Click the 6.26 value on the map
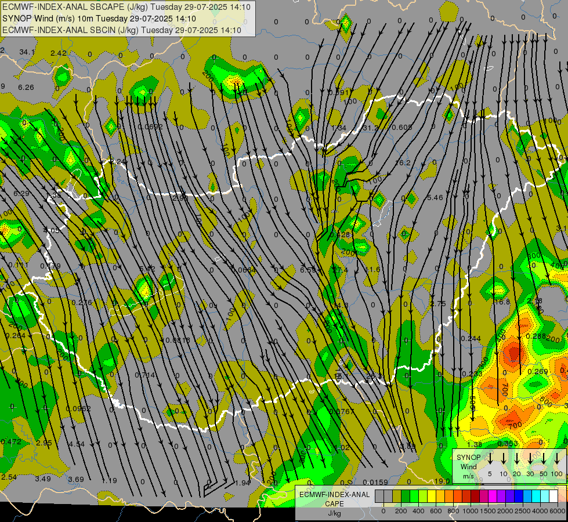568x522 pixels. coord(26,88)
